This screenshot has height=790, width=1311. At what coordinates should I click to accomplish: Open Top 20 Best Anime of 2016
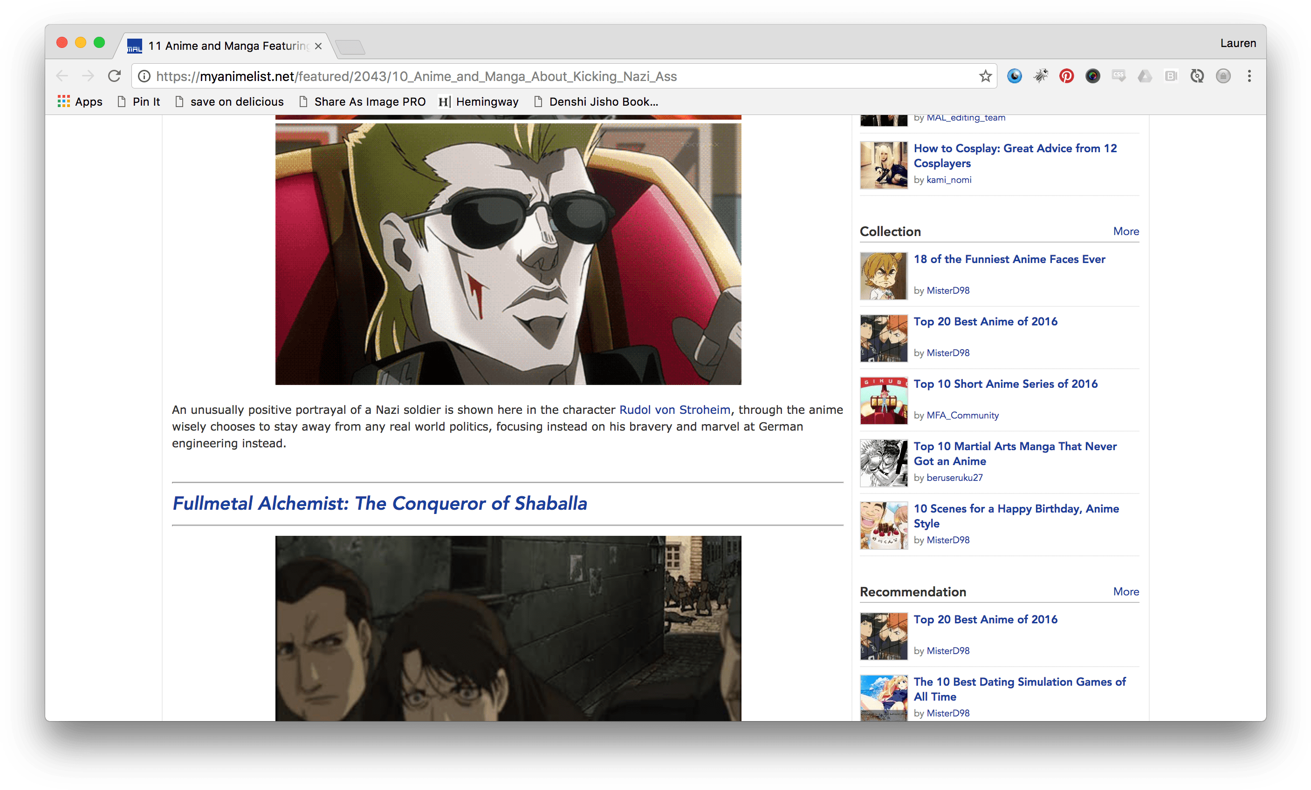[985, 321]
